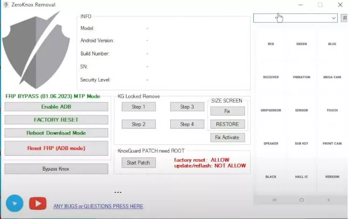Click Reboot Download Mode button
The image size is (349, 219).
point(56,133)
